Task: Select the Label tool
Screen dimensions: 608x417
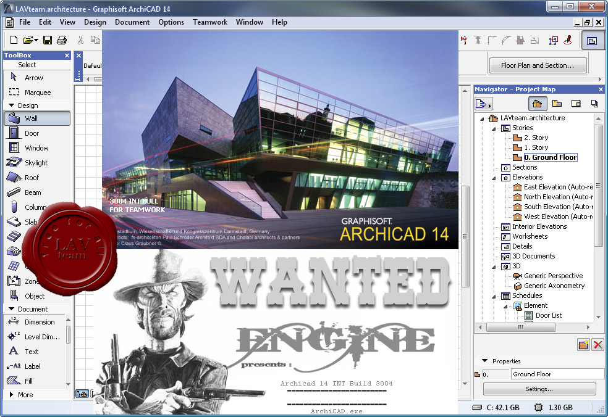Action: 35,366
